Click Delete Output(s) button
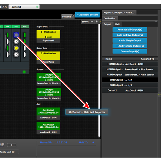The width and height of the screenshot is (161, 161). 130,51
